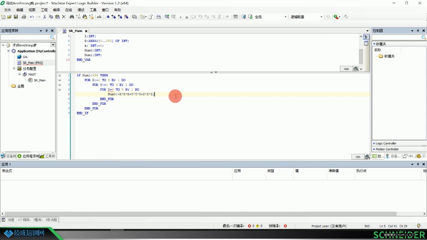Click the Login gear icon in toolbar

(167, 17)
